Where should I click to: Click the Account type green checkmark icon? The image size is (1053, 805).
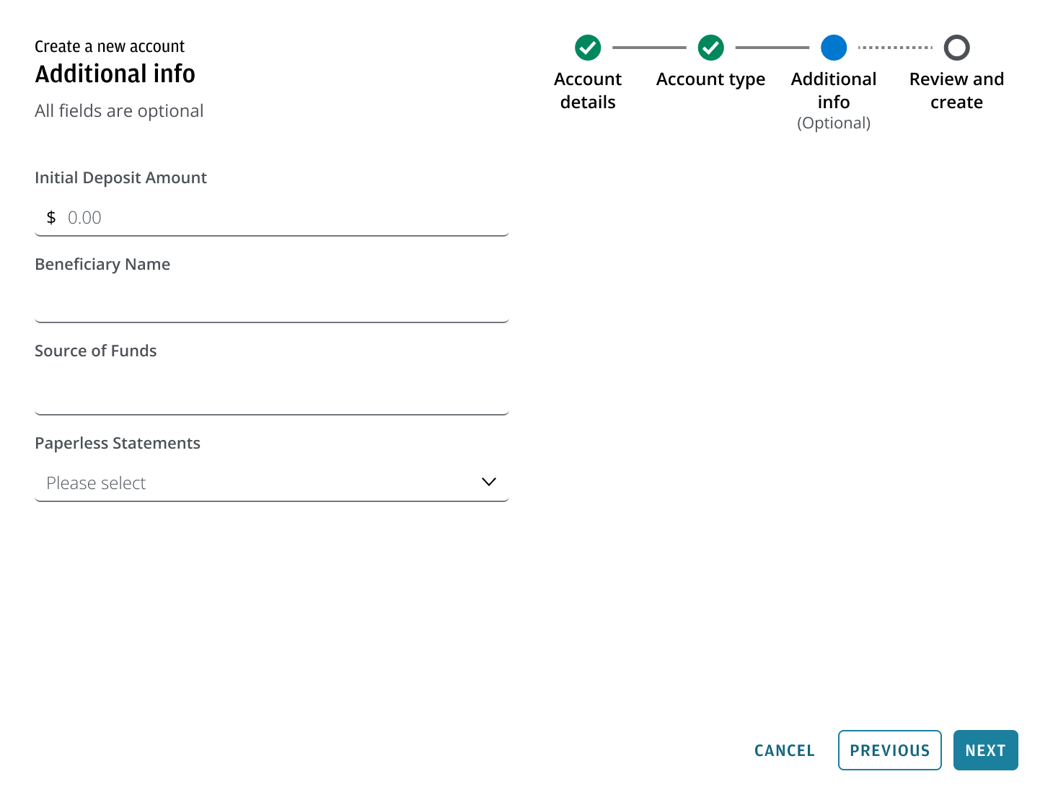pyautogui.click(x=710, y=48)
